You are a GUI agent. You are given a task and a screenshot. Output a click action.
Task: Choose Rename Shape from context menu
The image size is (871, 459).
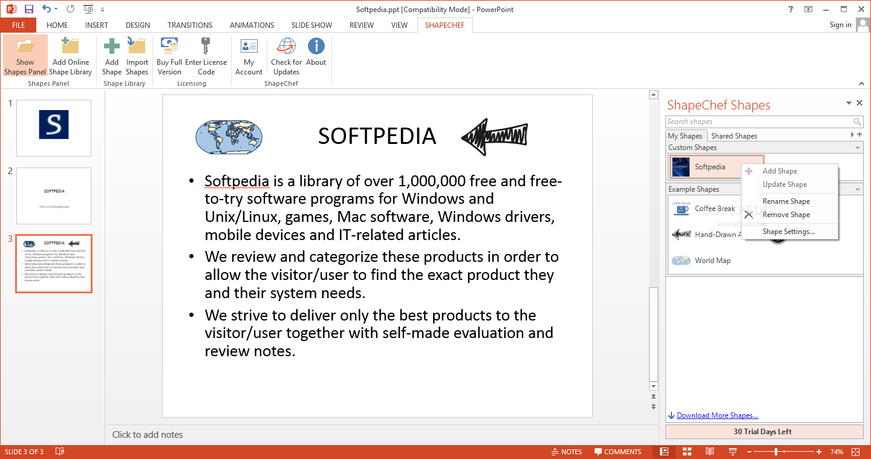786,201
